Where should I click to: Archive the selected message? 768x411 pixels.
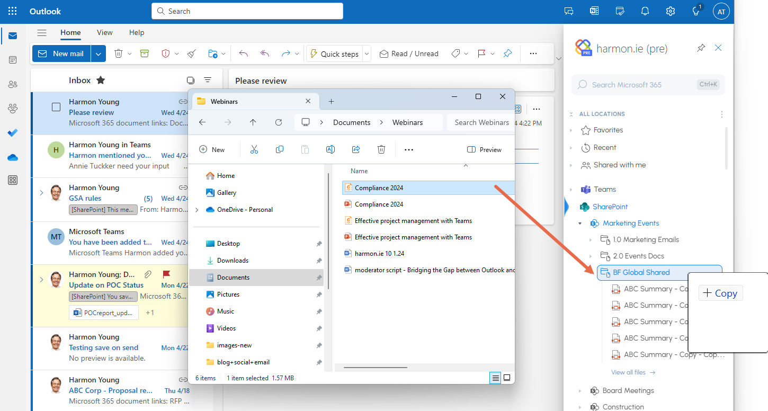[145, 53]
